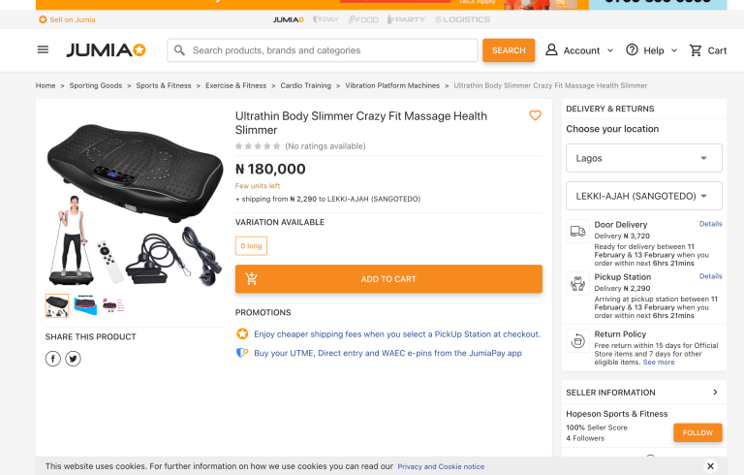
Task: Close the cookie notice banner
Action: (x=710, y=466)
